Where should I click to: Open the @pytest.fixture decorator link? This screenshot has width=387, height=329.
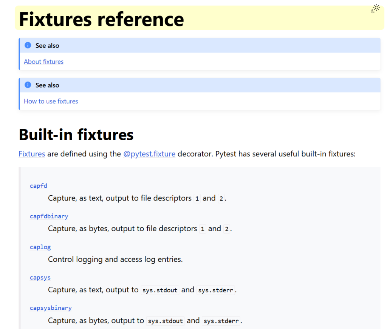click(x=149, y=154)
